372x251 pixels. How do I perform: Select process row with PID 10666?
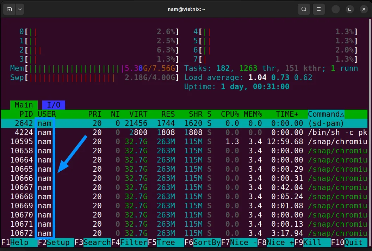pyautogui.click(x=184, y=178)
